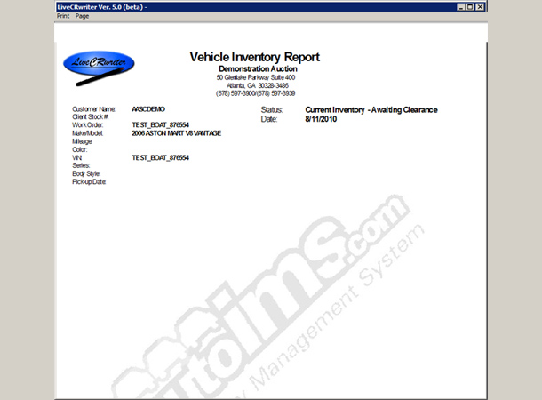Minimize the LiveCRwriter window
The width and height of the screenshot is (542, 400).
pyautogui.click(x=461, y=7)
